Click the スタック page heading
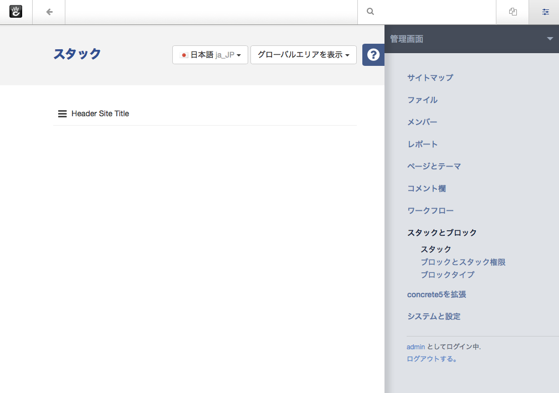The height and width of the screenshot is (393, 559). click(x=77, y=54)
